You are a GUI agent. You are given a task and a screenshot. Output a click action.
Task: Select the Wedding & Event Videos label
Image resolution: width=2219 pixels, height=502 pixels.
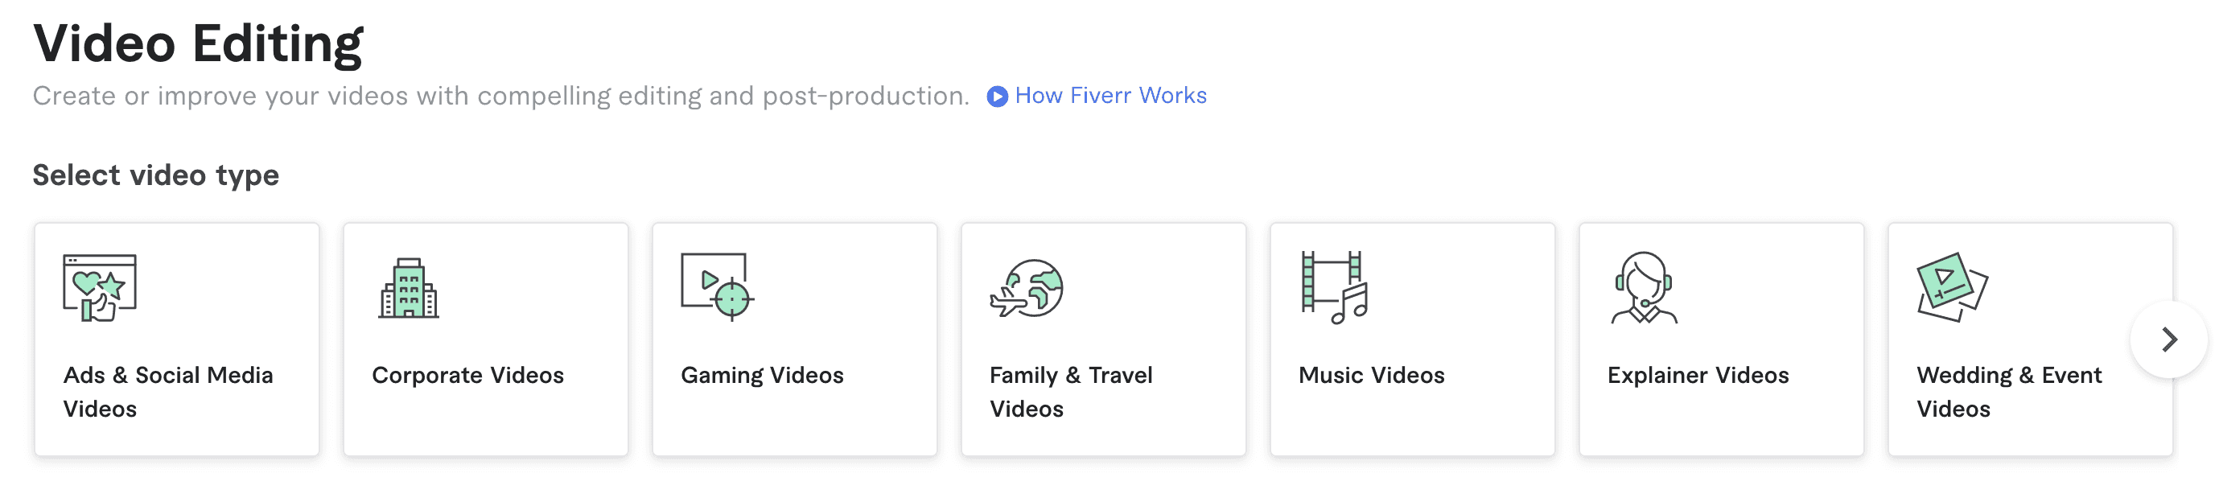tap(2009, 392)
